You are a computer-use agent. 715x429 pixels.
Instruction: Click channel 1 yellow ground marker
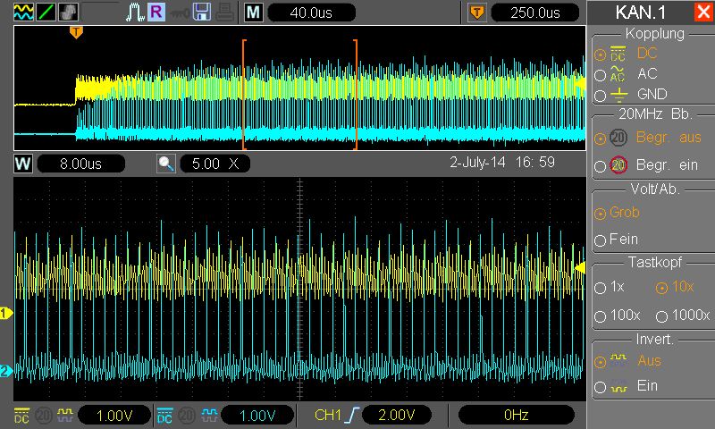[5, 313]
